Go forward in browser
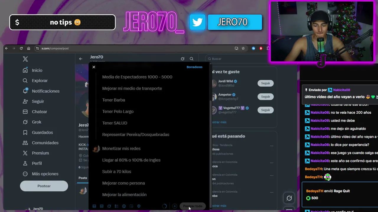This screenshot has width=378, height=212. pos(14,48)
